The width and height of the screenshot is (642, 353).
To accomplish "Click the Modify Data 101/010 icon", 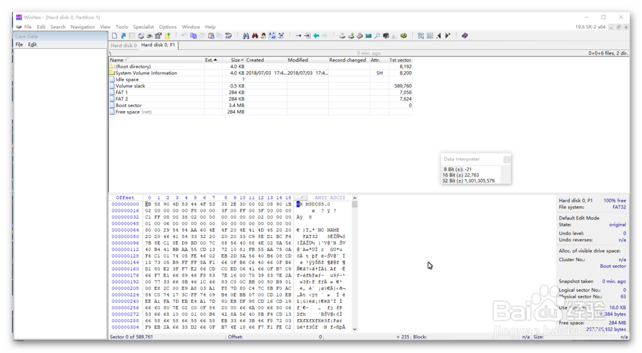I will [x=229, y=36].
